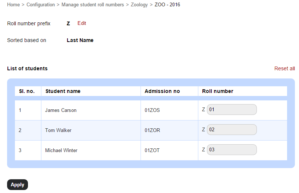Select Tom Walker student name cell
Screen dimensions: 299x193
tap(91, 131)
